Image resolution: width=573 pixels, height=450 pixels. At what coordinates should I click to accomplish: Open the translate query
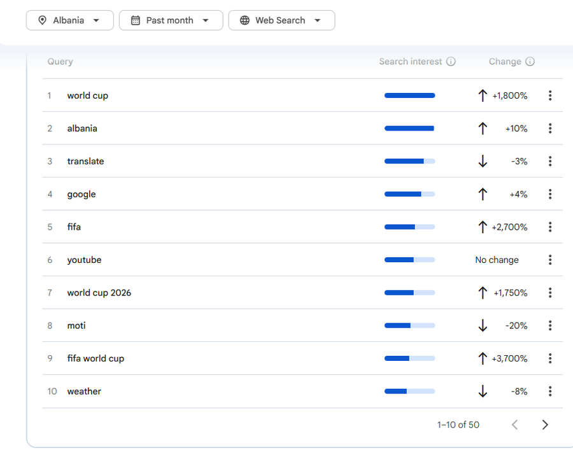(85, 162)
